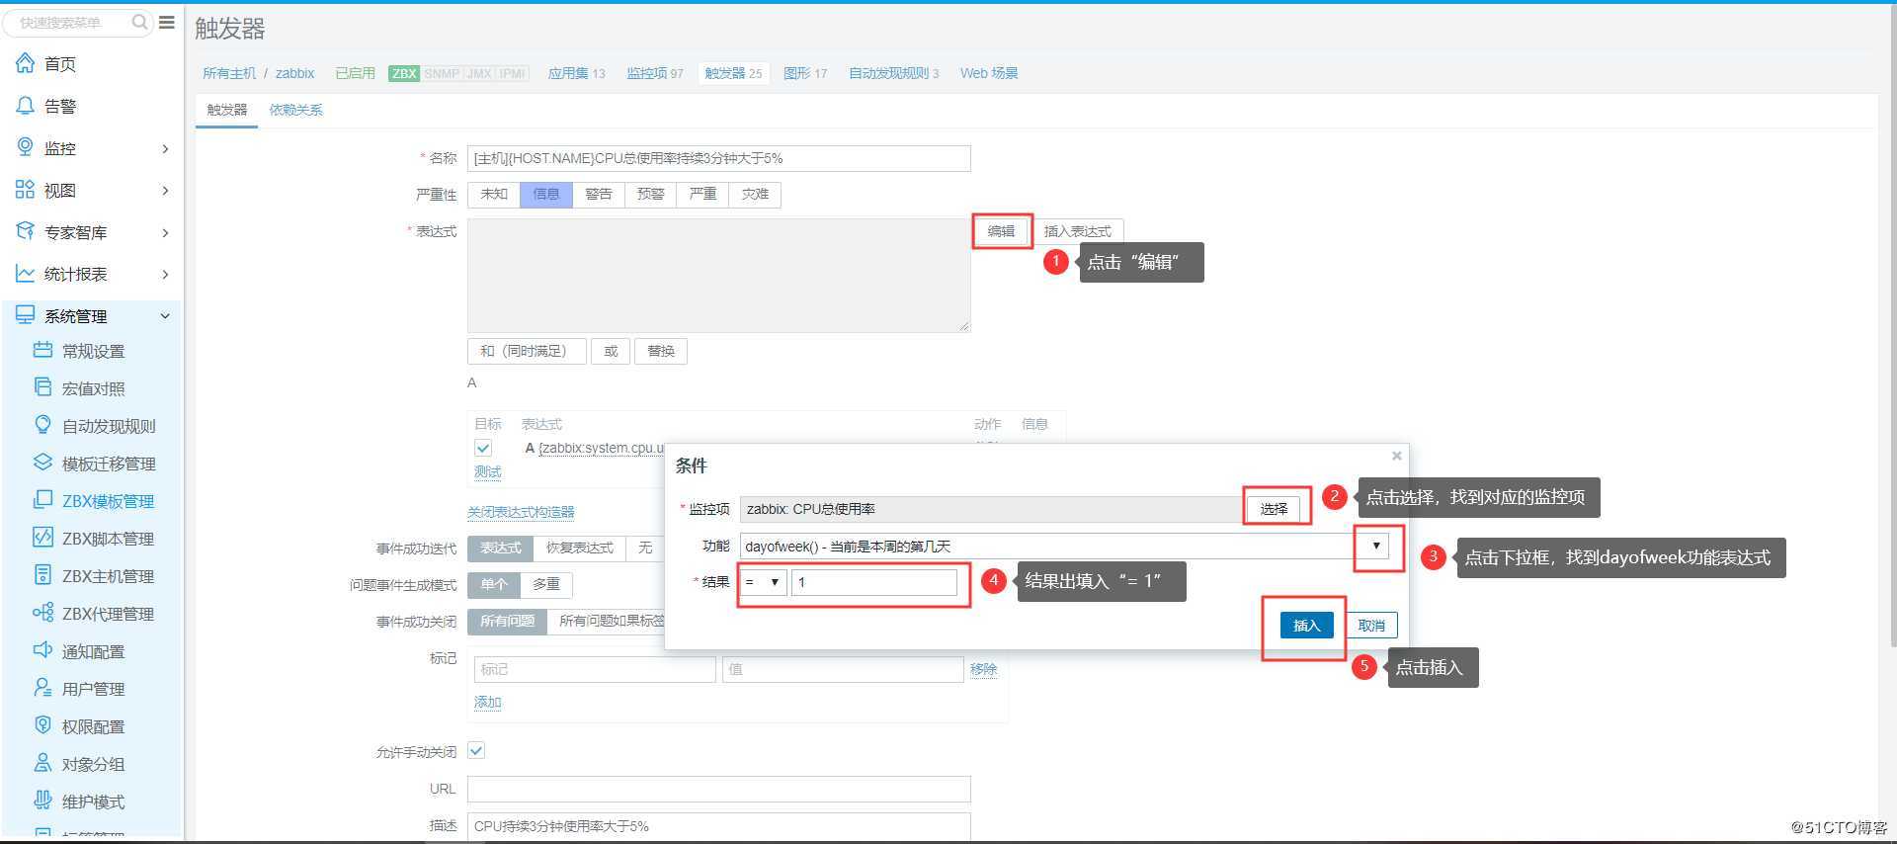The width and height of the screenshot is (1897, 844).
Task: Expand 视图 menu chevron
Action: [x=165, y=191]
